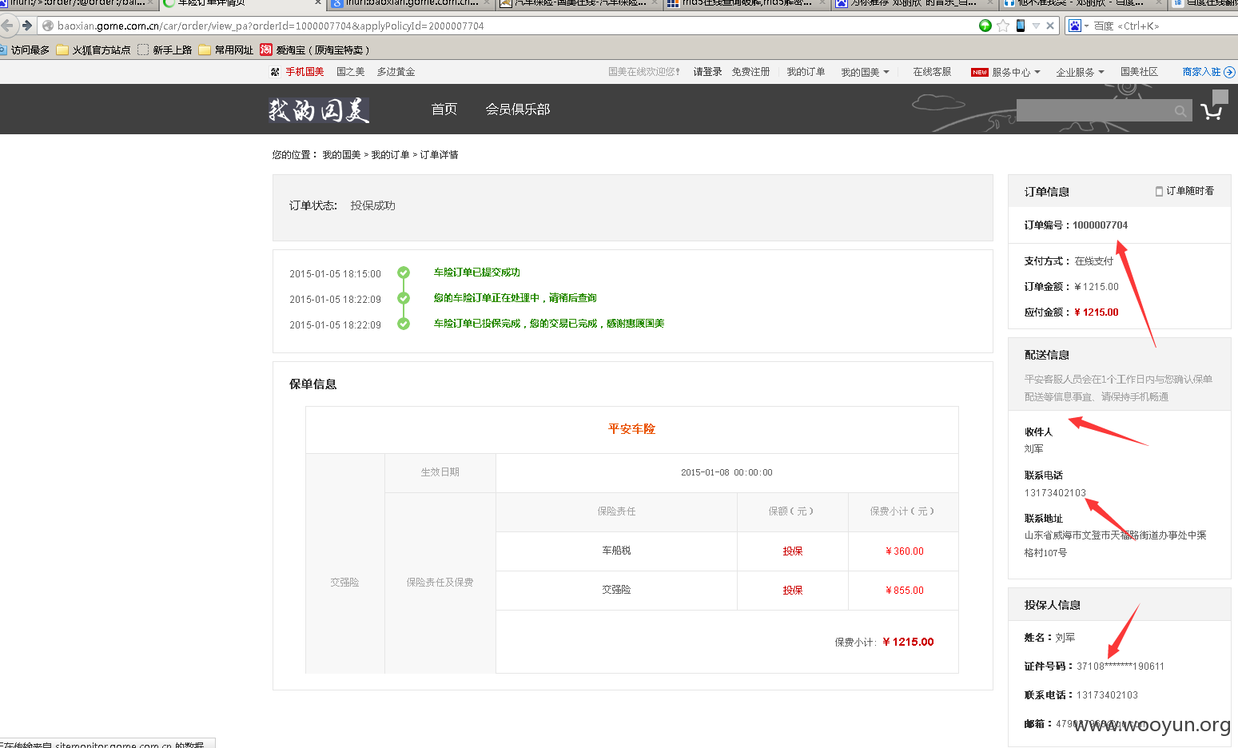This screenshot has width=1238, height=748.
Task: Click the green check for 正在处理中 step
Action: click(x=404, y=298)
